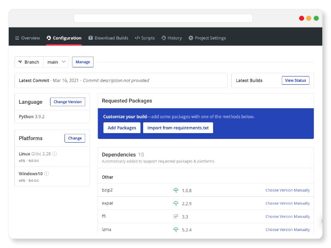Click the History clock icon
The width and height of the screenshot is (331, 248).
coord(163,38)
